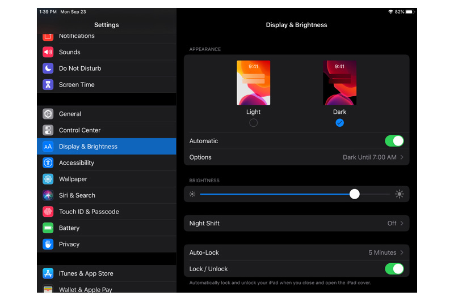Go to Control Center settings
Image resolution: width=454 pixels, height=300 pixels.
point(107,130)
